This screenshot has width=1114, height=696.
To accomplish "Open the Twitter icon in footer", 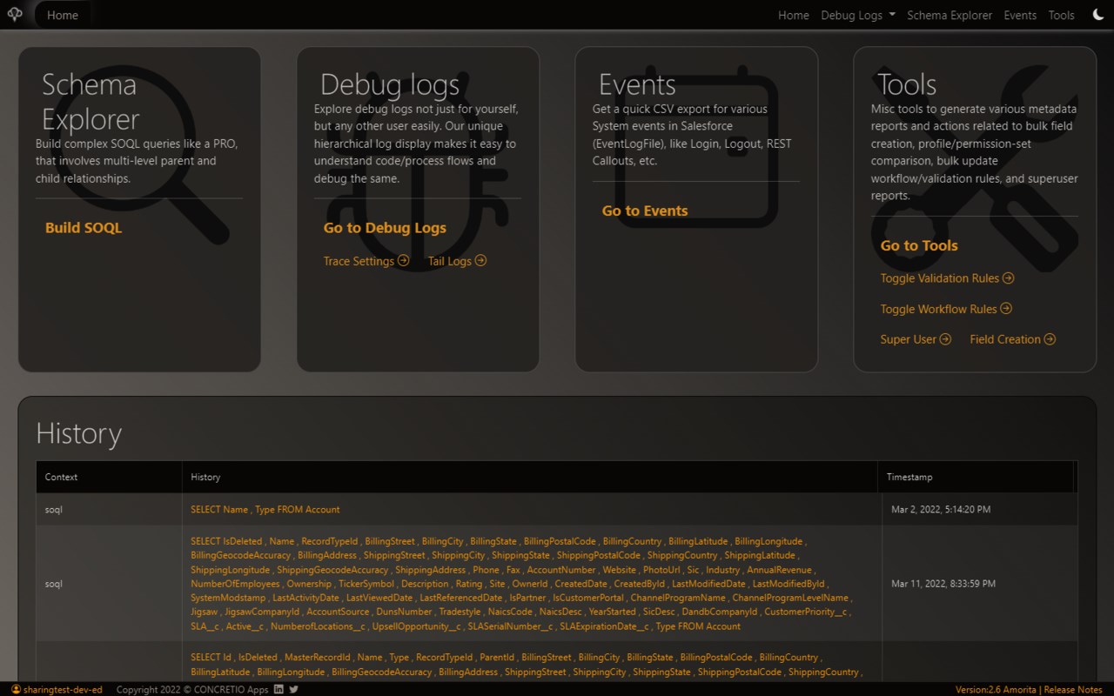I will (293, 689).
